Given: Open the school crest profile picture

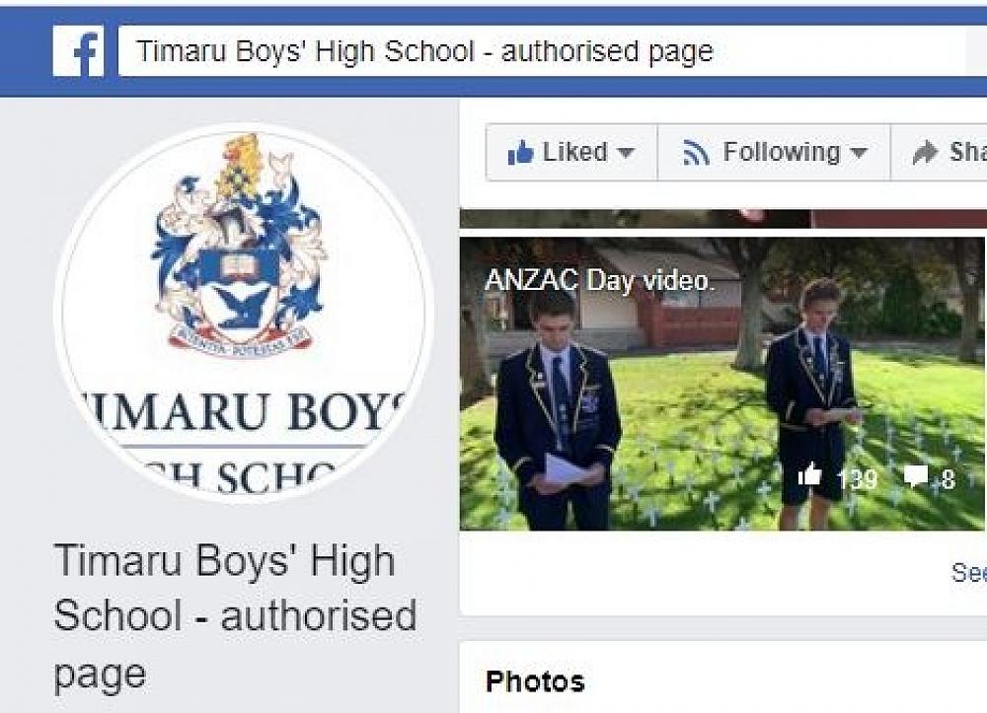Looking at the screenshot, I should pyautogui.click(x=244, y=313).
